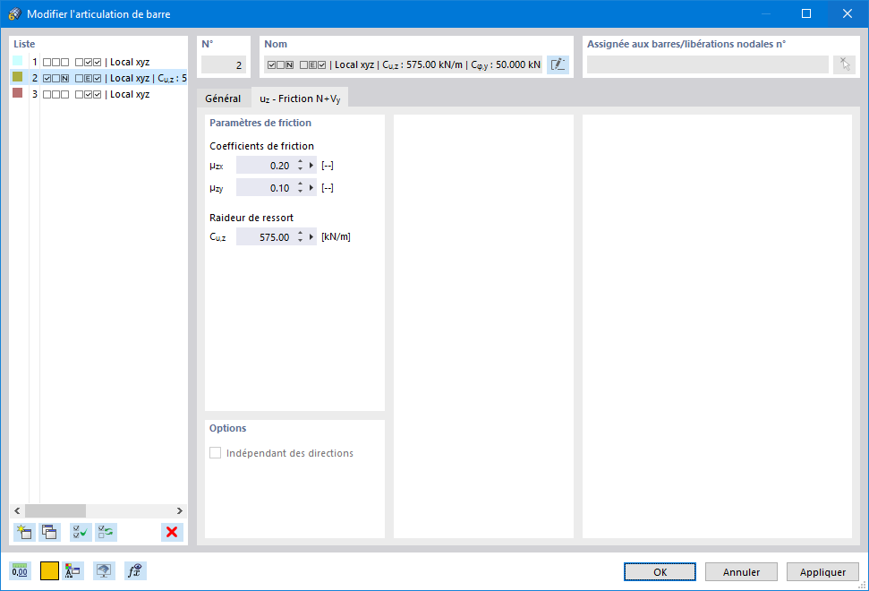Click the Nom name field

click(x=403, y=64)
